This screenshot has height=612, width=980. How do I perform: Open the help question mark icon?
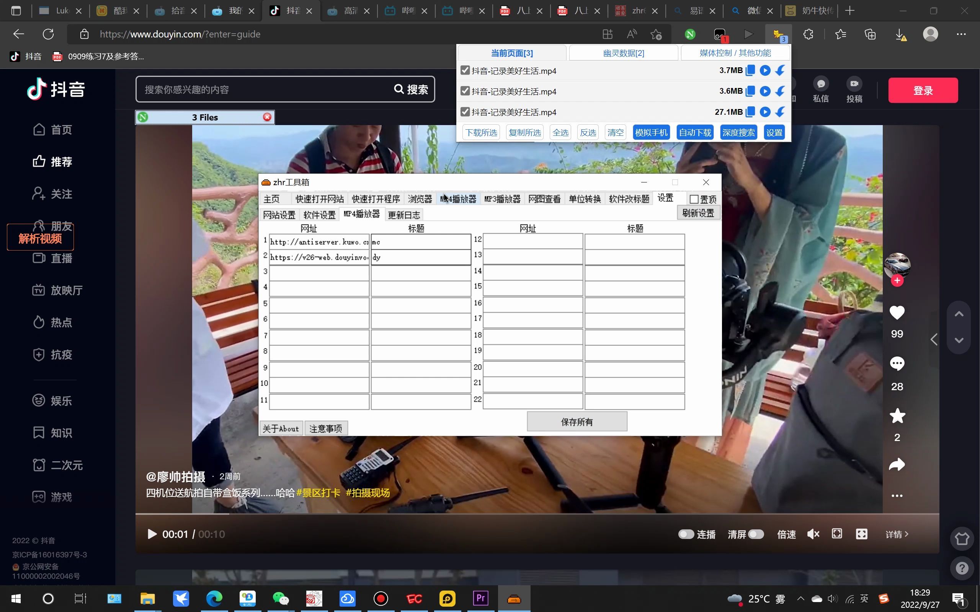click(x=962, y=568)
